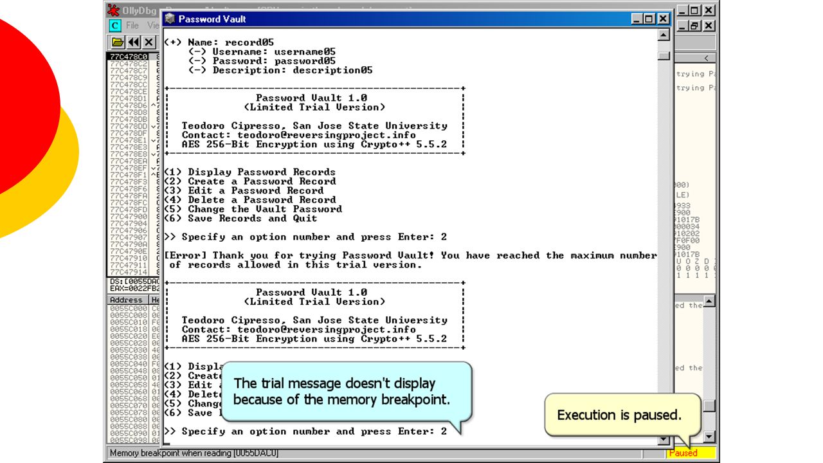The image size is (823, 463).
Task: Select highlighted disassembly address 77C478C0
Action: coord(129,57)
